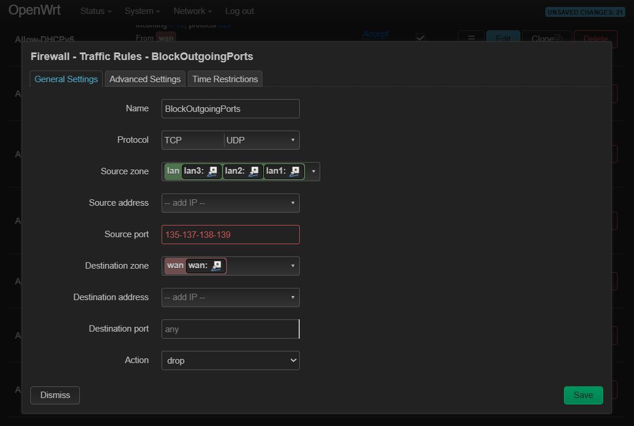Click the wan interface icon in Destination zone
Viewport: 634px width, 426px height.
click(217, 266)
